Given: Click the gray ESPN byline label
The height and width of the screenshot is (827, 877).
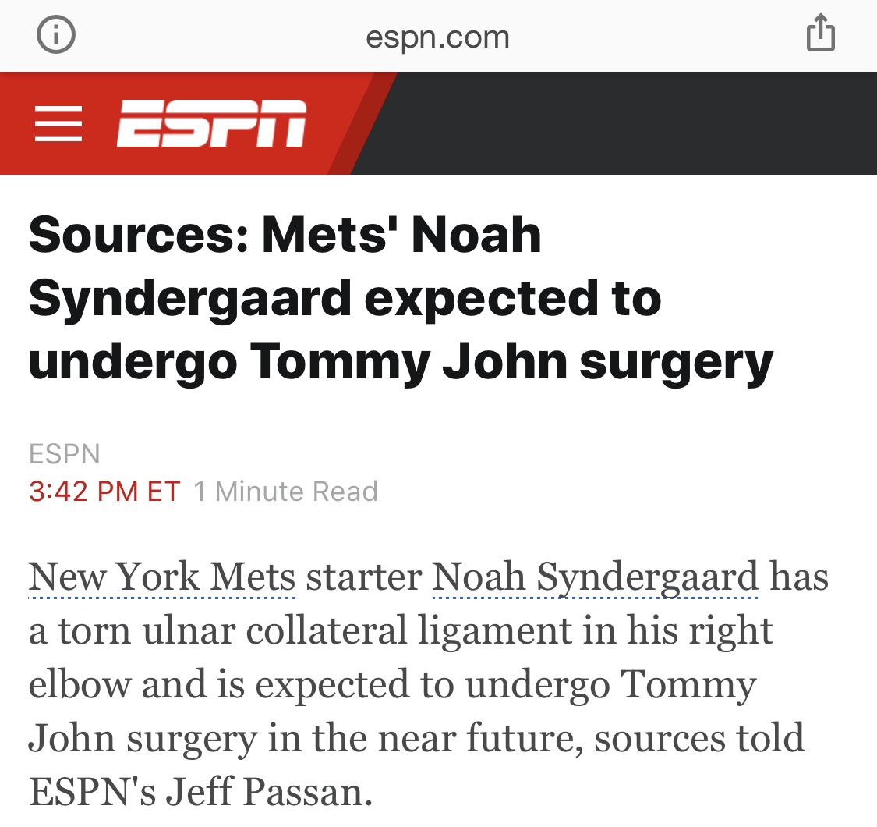Looking at the screenshot, I should pyautogui.click(x=65, y=453).
